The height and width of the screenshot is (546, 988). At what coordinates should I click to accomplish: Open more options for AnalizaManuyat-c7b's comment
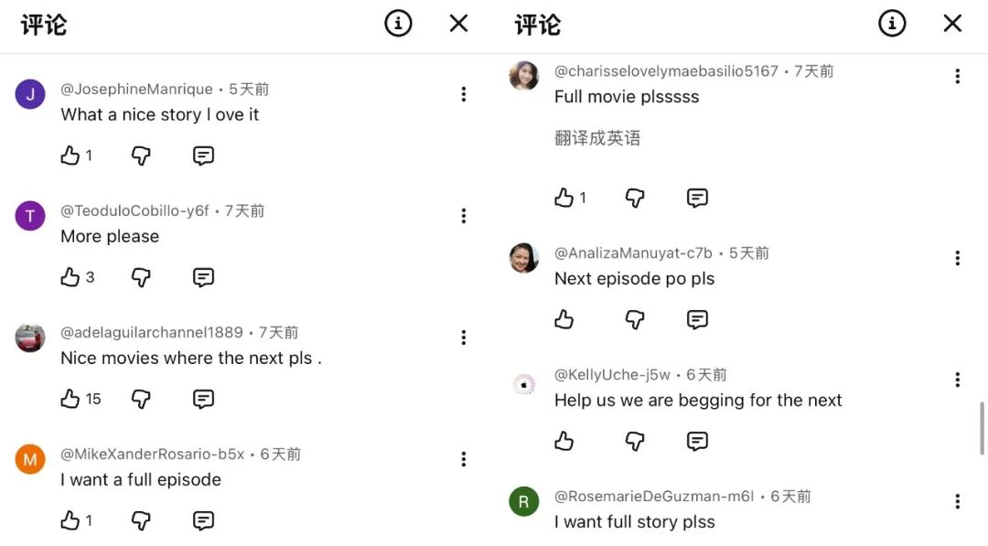point(958,259)
